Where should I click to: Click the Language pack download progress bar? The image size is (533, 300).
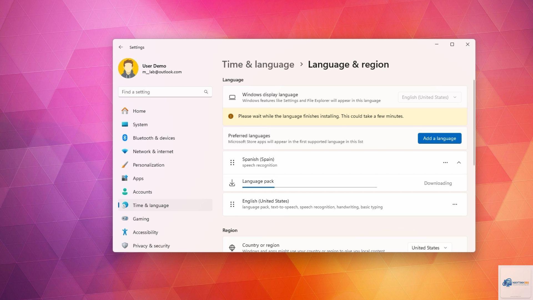tap(310, 187)
